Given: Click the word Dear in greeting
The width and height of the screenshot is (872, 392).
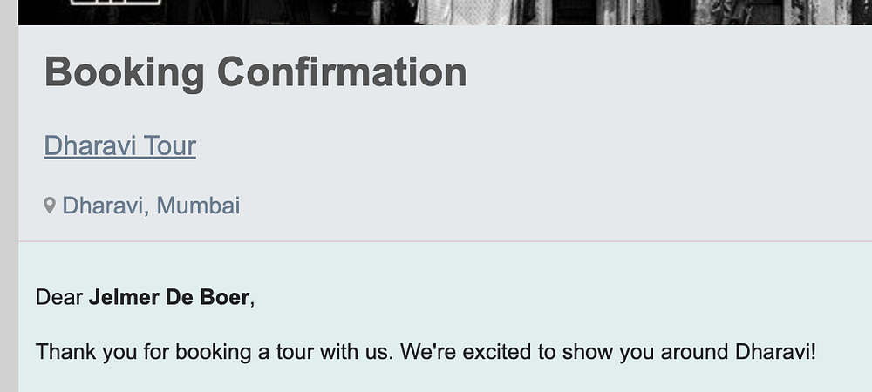Looking at the screenshot, I should coord(58,297).
